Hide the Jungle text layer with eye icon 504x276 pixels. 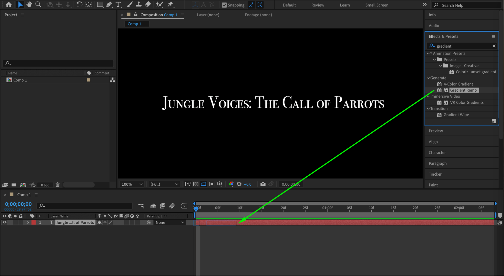point(5,222)
